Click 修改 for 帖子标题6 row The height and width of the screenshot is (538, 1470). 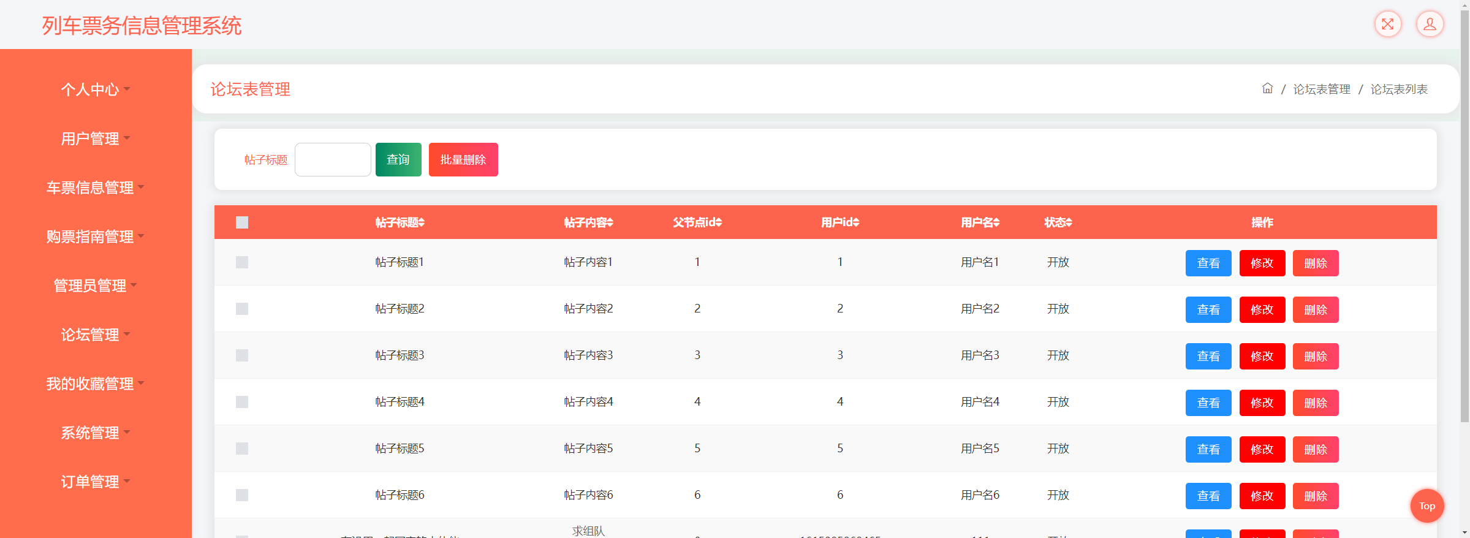click(x=1262, y=496)
